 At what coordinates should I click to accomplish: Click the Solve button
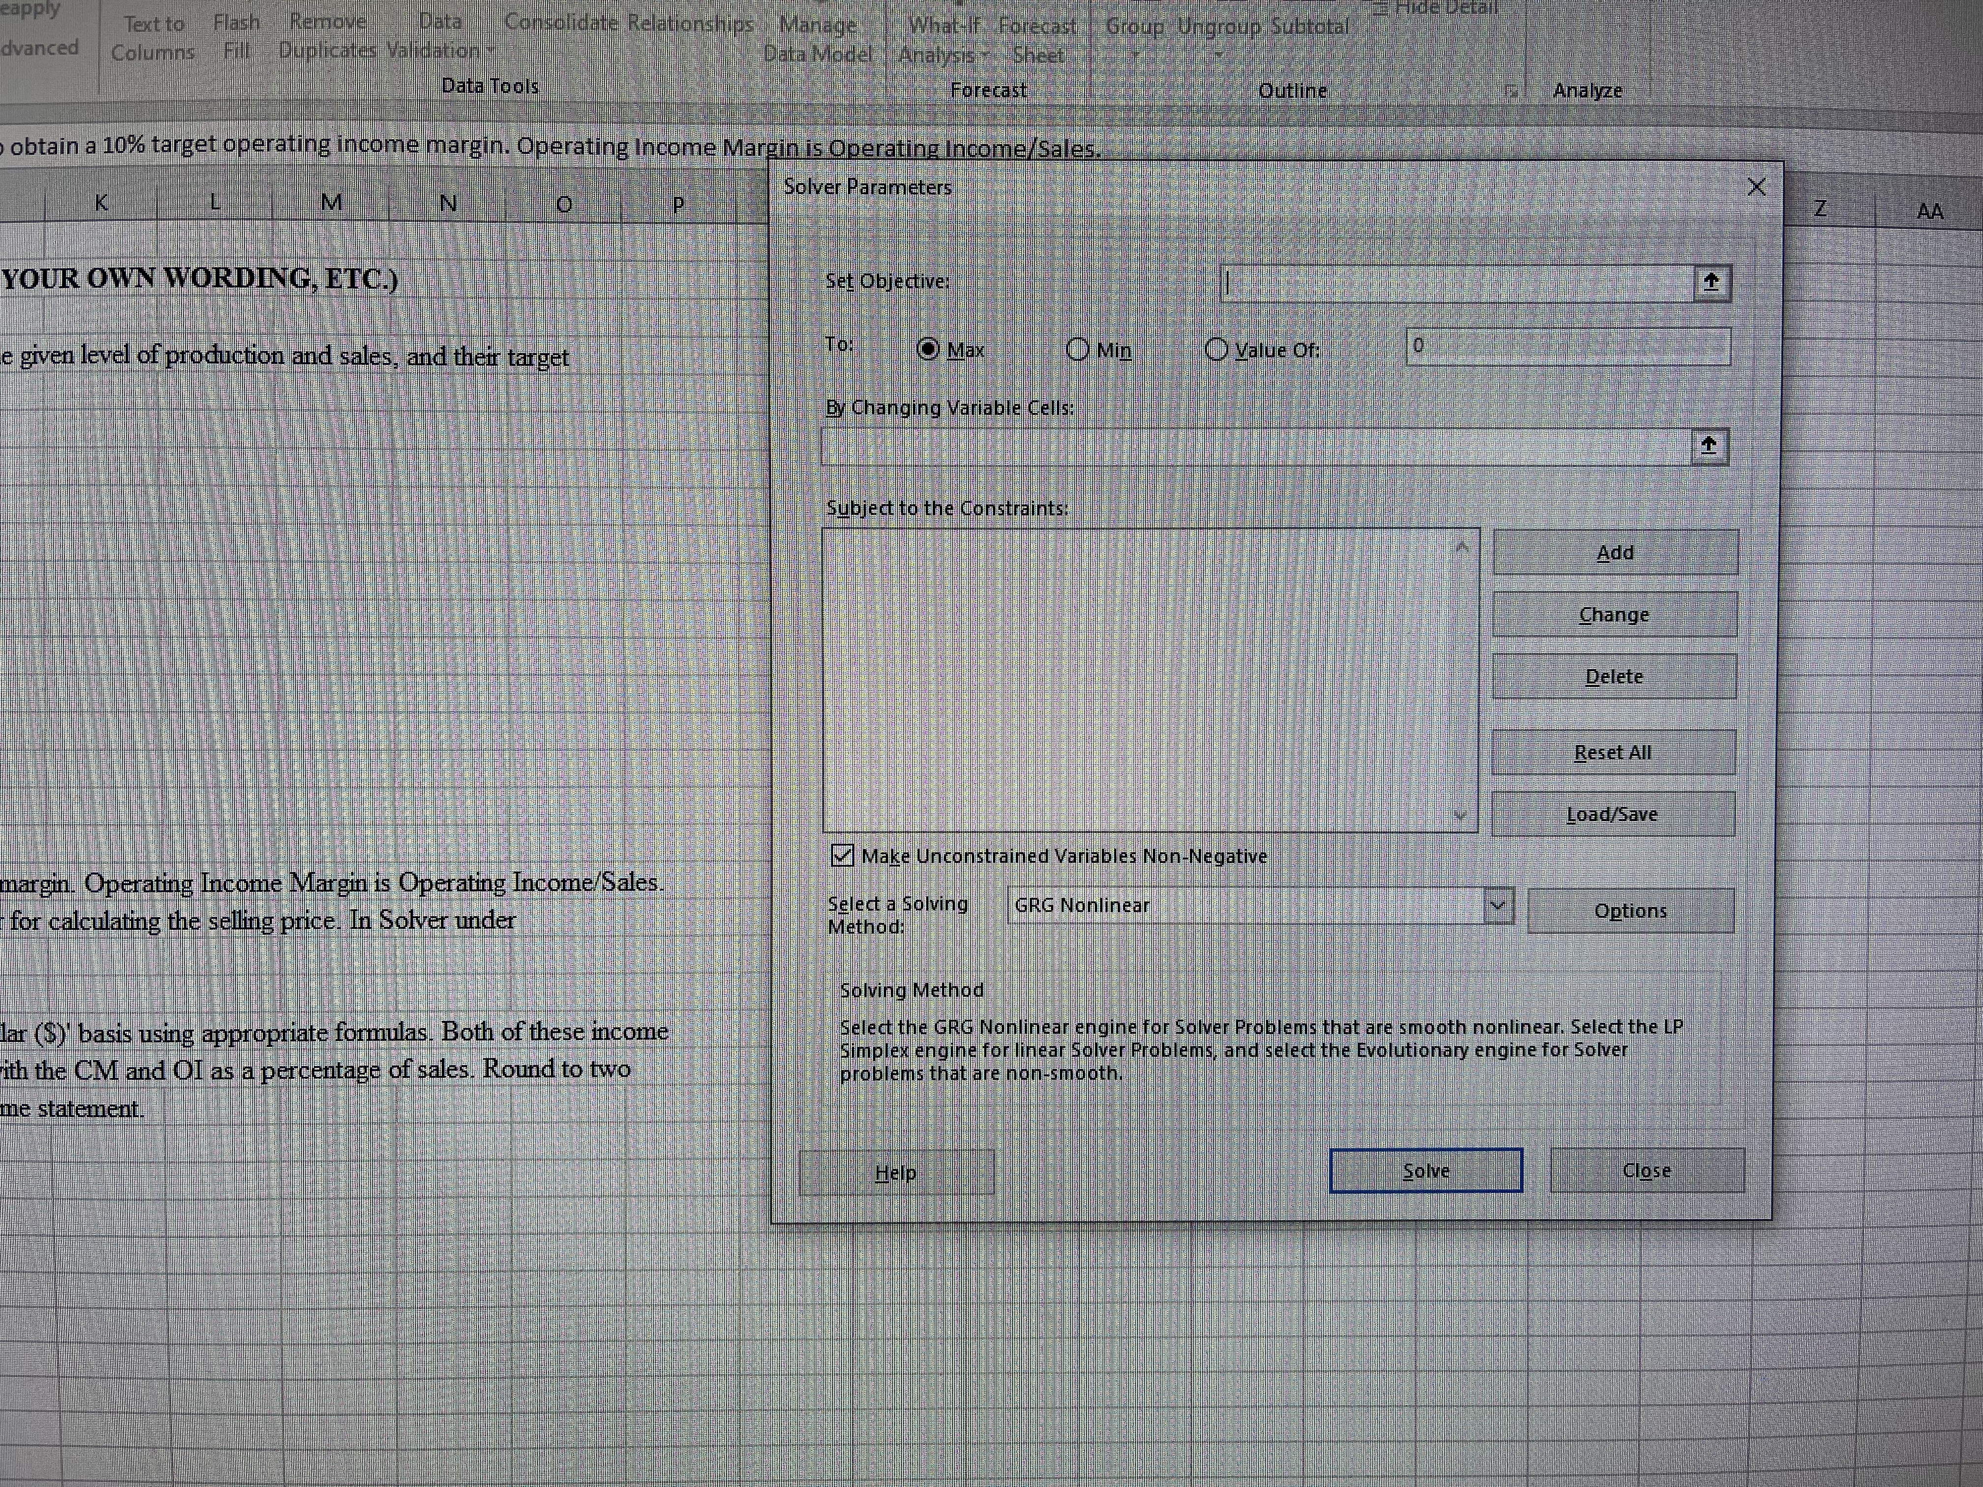pos(1424,1170)
